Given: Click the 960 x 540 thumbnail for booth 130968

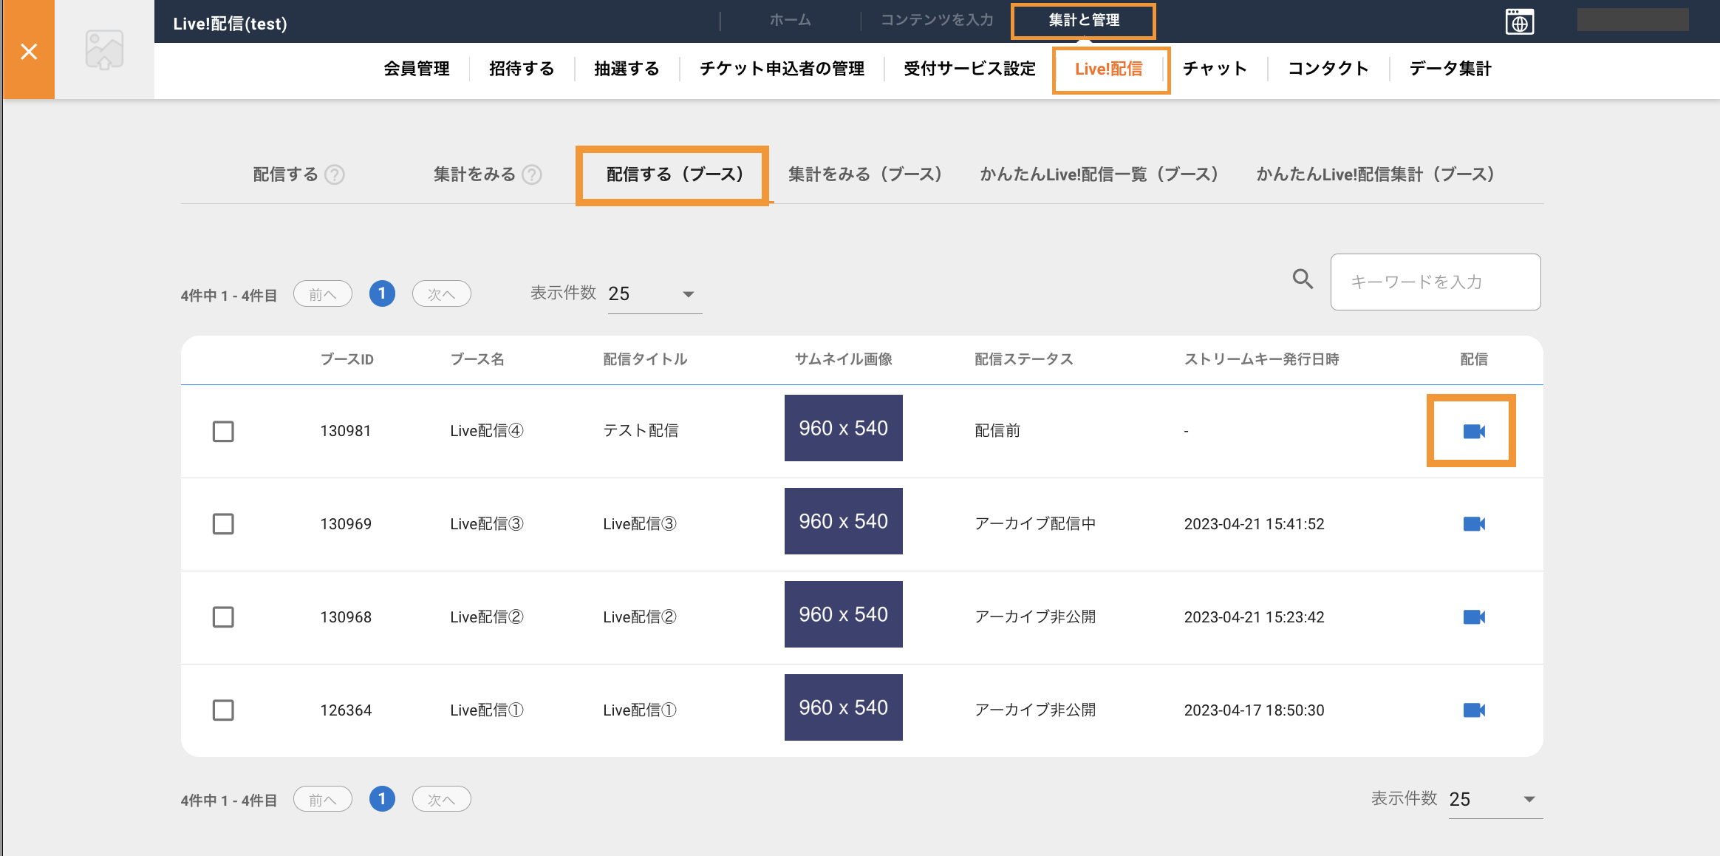Looking at the screenshot, I should click(x=844, y=614).
